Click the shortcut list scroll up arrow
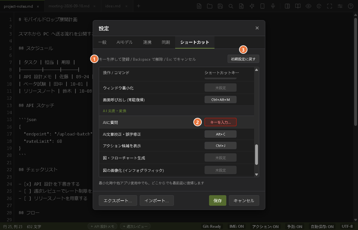 pyautogui.click(x=256, y=70)
